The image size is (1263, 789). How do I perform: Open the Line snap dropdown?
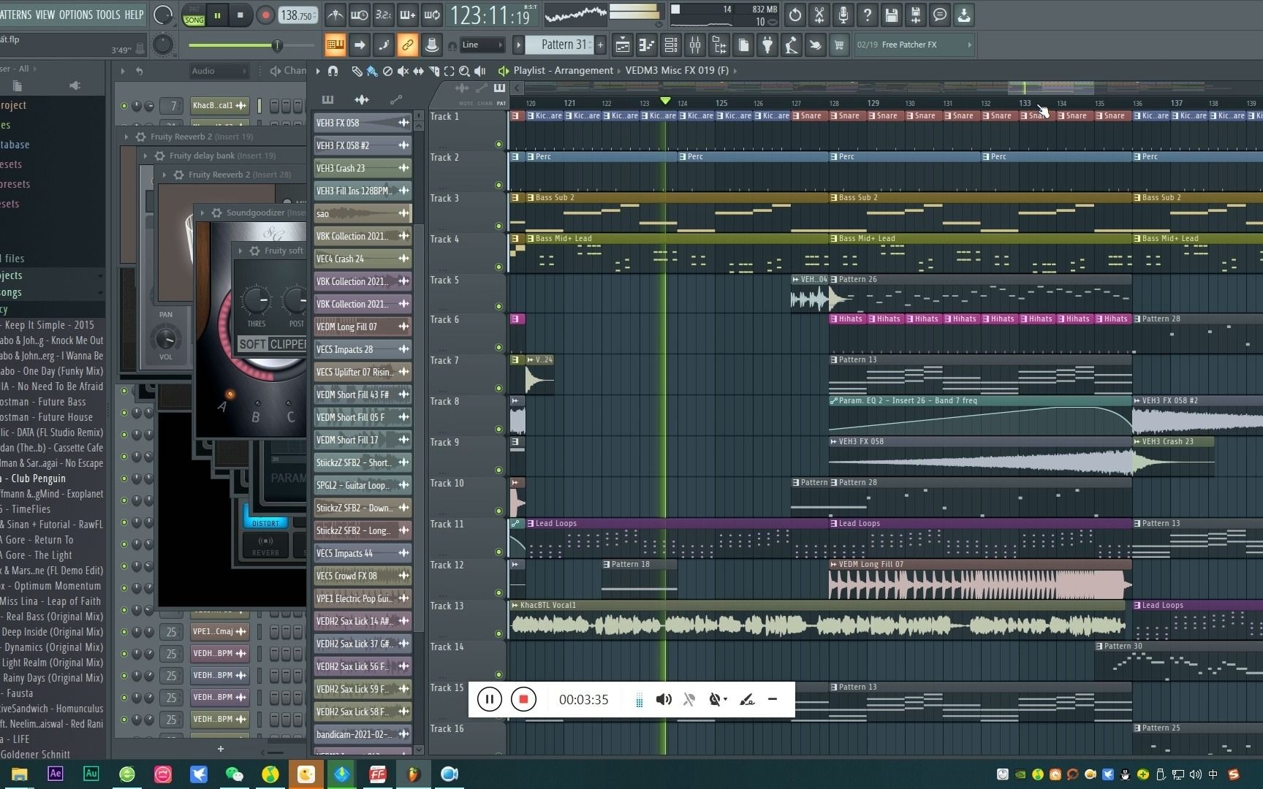[482, 45]
